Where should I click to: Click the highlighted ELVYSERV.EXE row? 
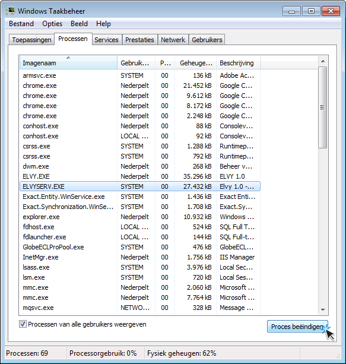[140, 186]
